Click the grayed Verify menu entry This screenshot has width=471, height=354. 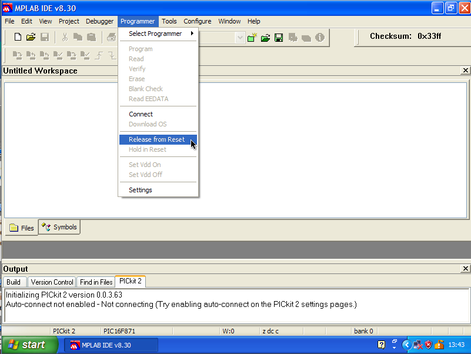pyautogui.click(x=158, y=69)
